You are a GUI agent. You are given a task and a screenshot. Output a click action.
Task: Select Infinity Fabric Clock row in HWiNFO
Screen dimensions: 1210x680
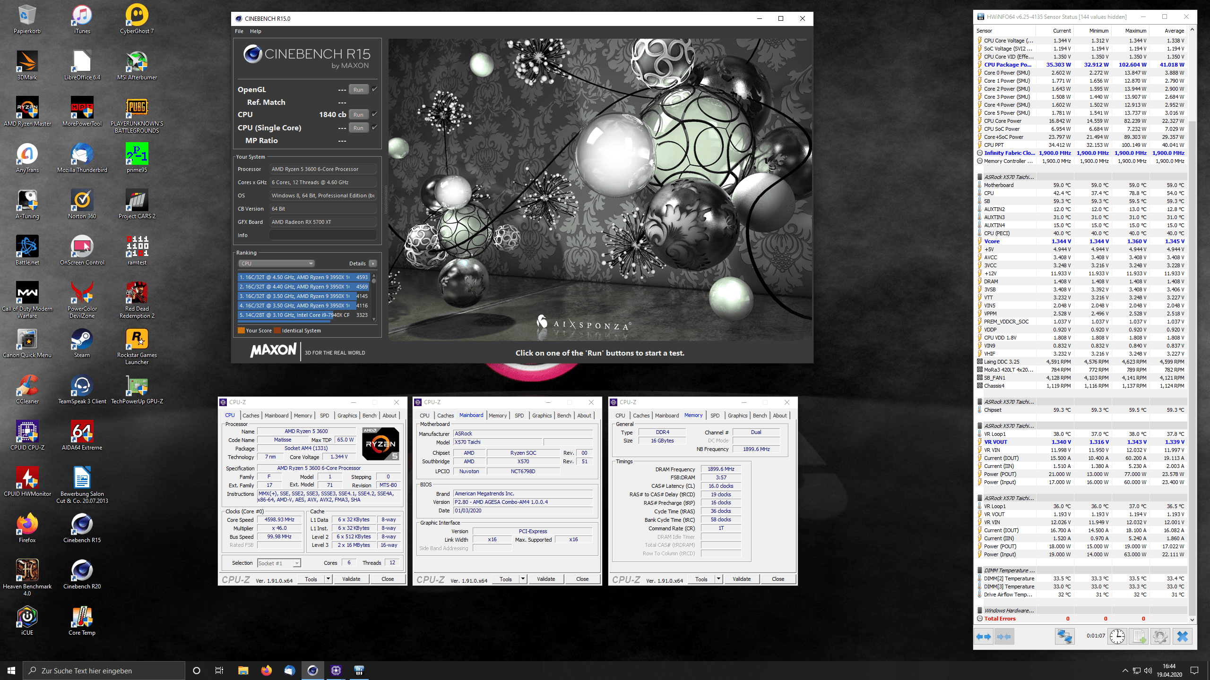click(1081, 153)
